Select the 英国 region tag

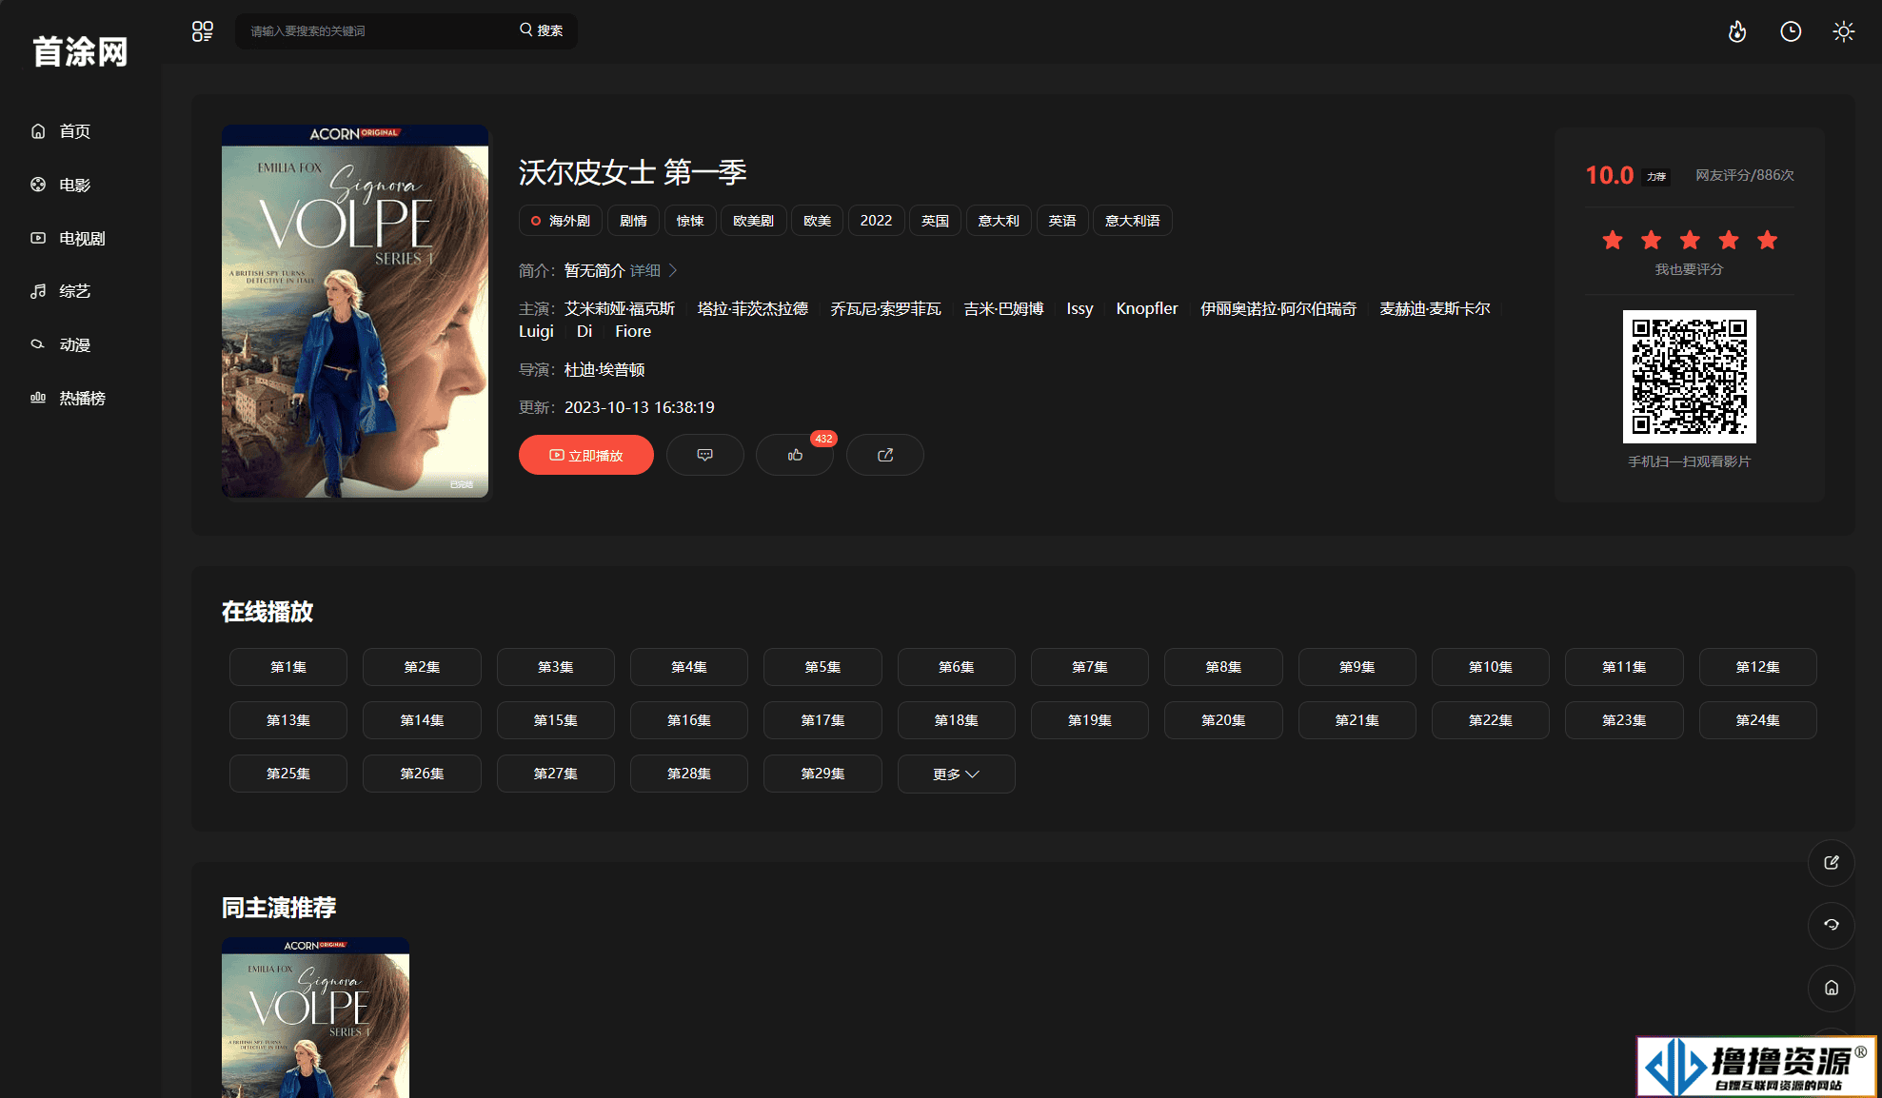[935, 221]
